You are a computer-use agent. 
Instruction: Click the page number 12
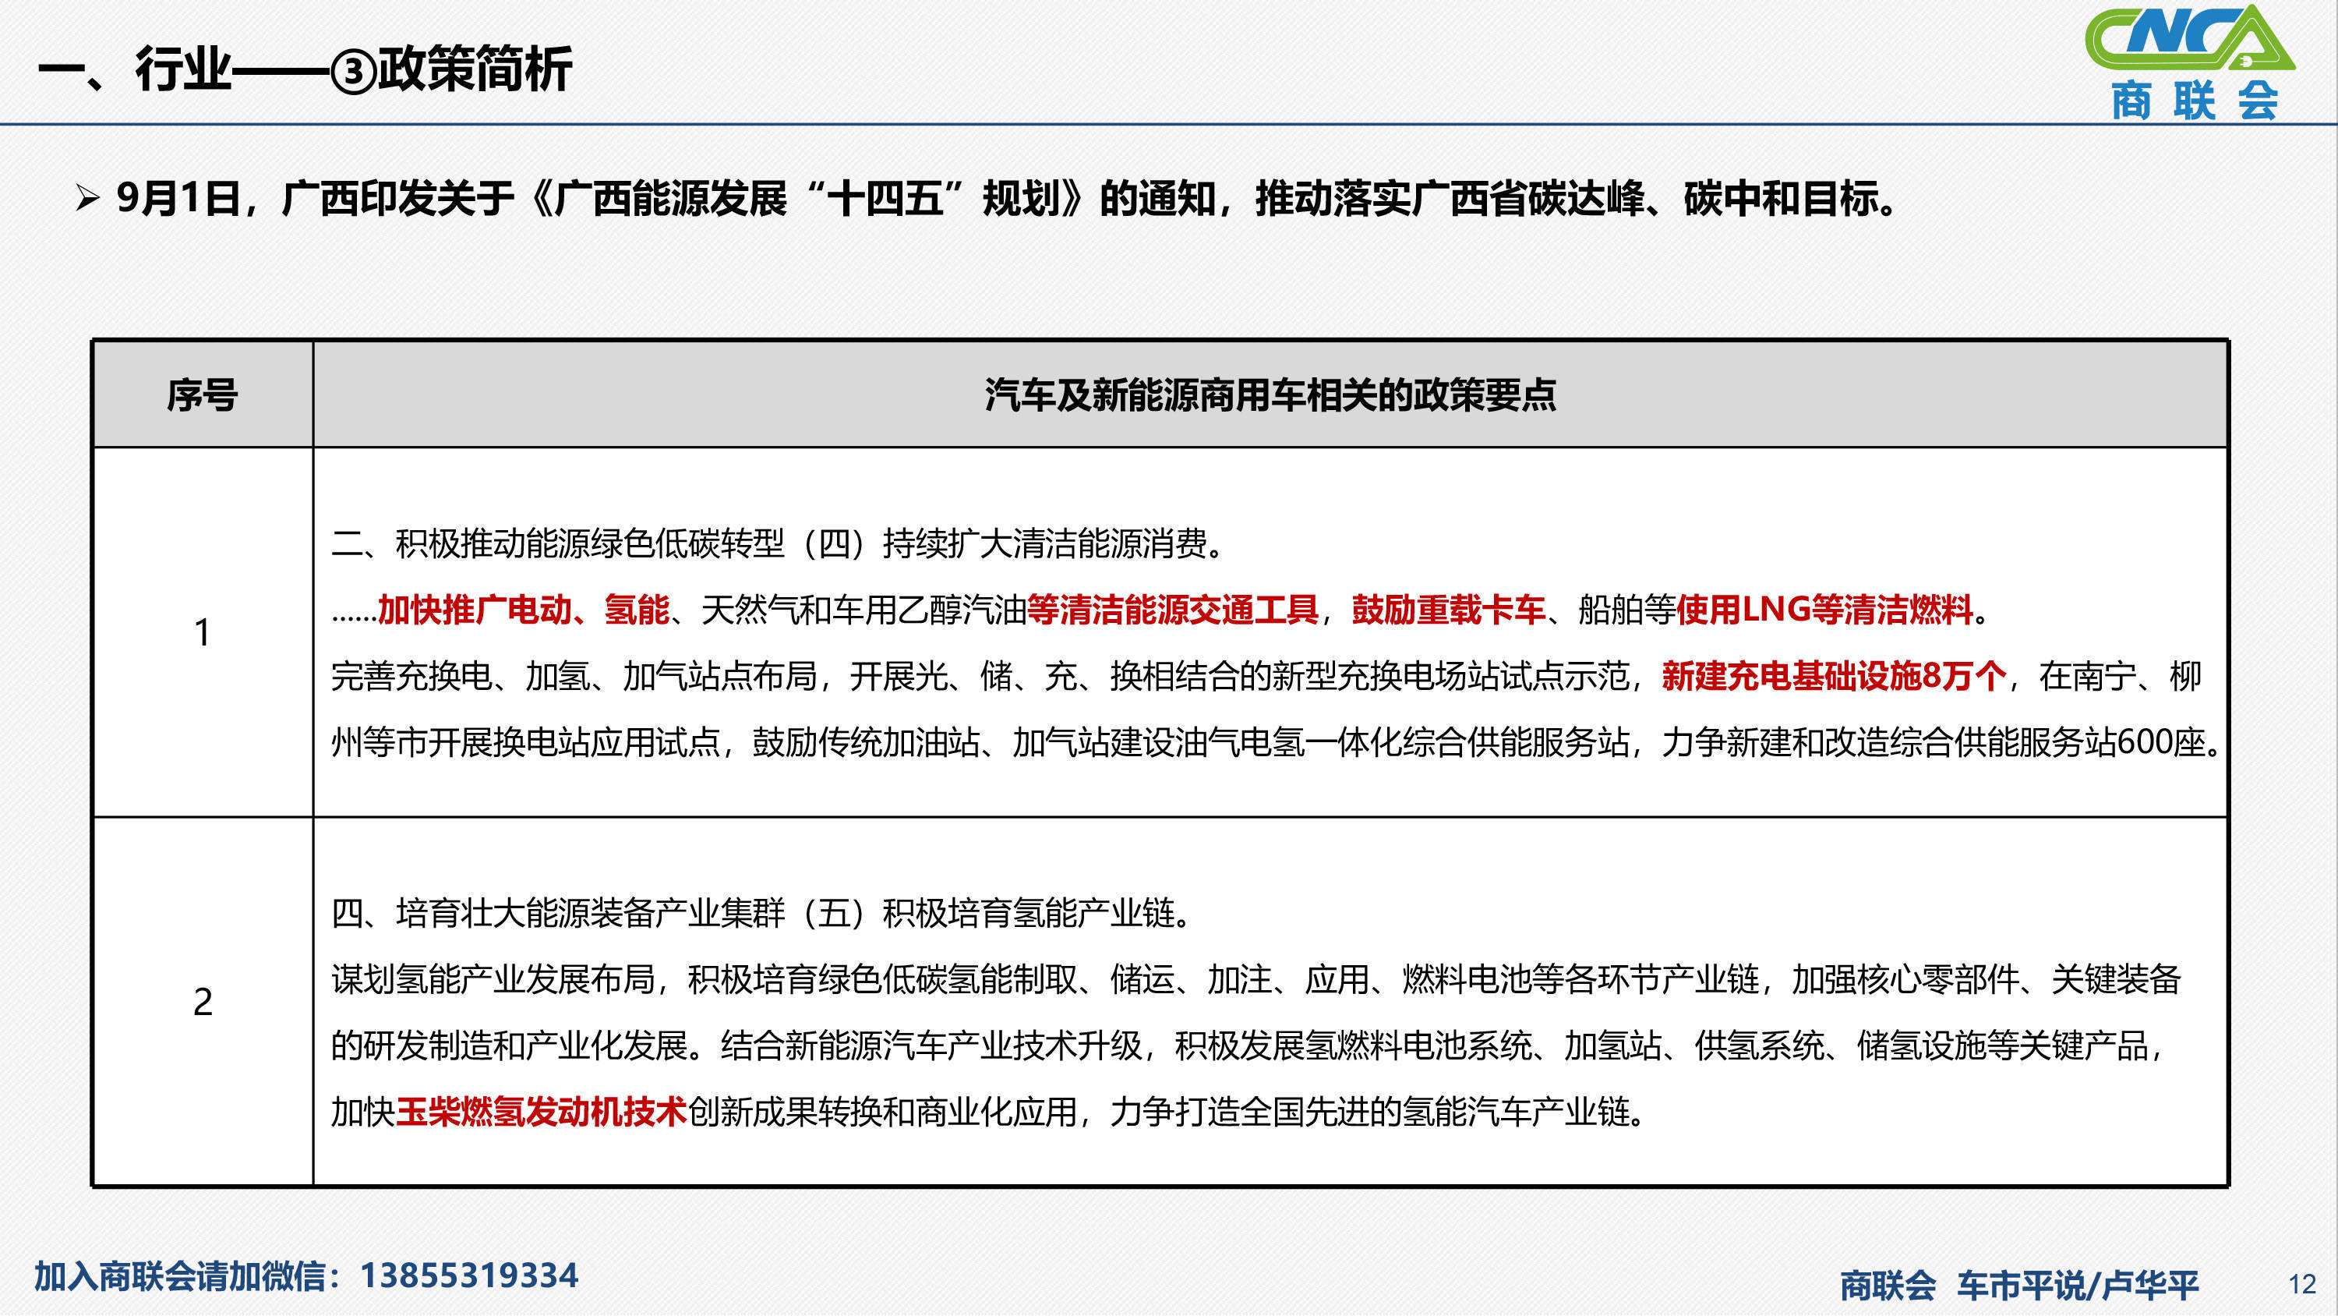click(x=2303, y=1283)
